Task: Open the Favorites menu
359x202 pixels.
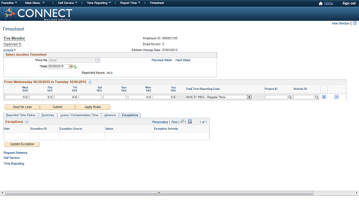Action: pyautogui.click(x=9, y=3)
